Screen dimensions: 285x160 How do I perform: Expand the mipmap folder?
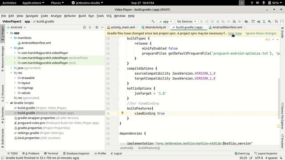pos(15,88)
